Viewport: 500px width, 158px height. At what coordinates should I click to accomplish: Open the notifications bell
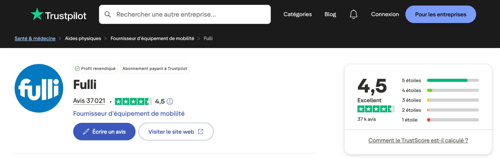(353, 14)
